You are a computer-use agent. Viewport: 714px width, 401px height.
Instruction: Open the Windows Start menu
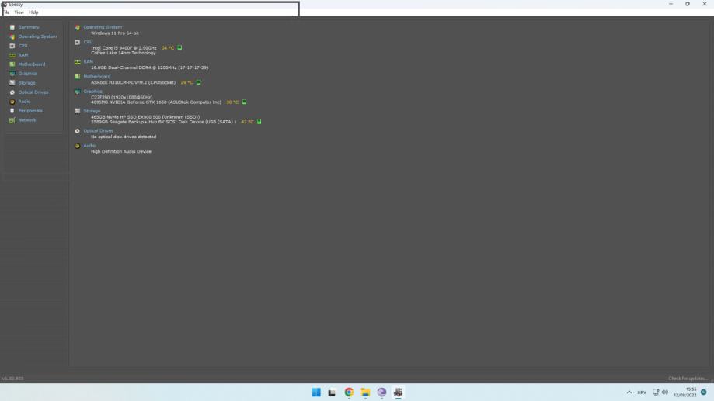(x=316, y=392)
